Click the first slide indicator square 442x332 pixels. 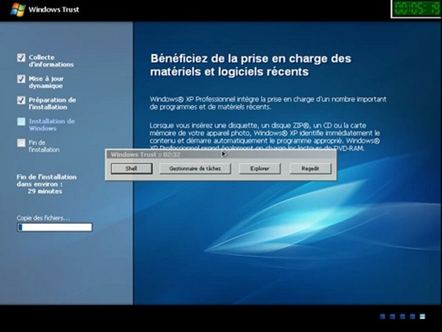383,316
